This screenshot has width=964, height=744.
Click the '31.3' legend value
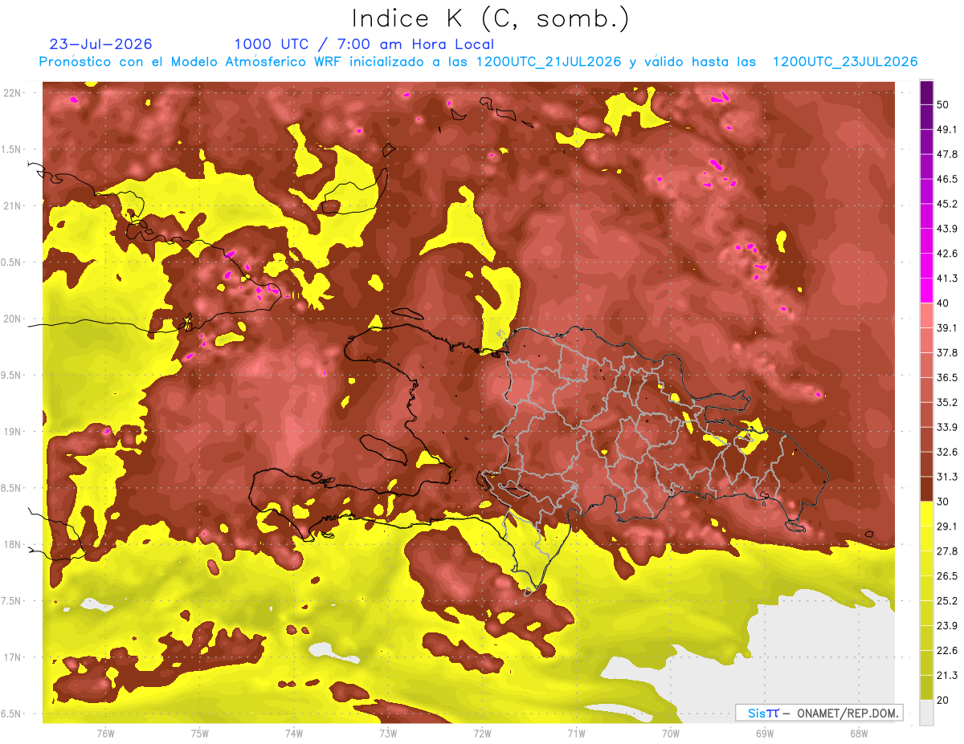point(946,477)
